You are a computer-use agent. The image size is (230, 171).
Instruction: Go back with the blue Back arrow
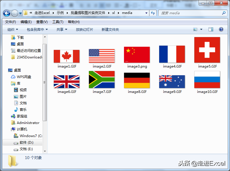tap(7, 13)
